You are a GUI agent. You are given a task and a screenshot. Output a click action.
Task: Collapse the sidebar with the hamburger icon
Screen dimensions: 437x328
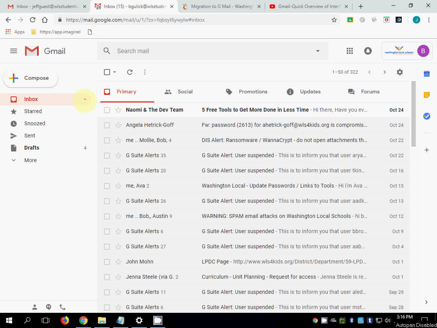(x=13, y=50)
